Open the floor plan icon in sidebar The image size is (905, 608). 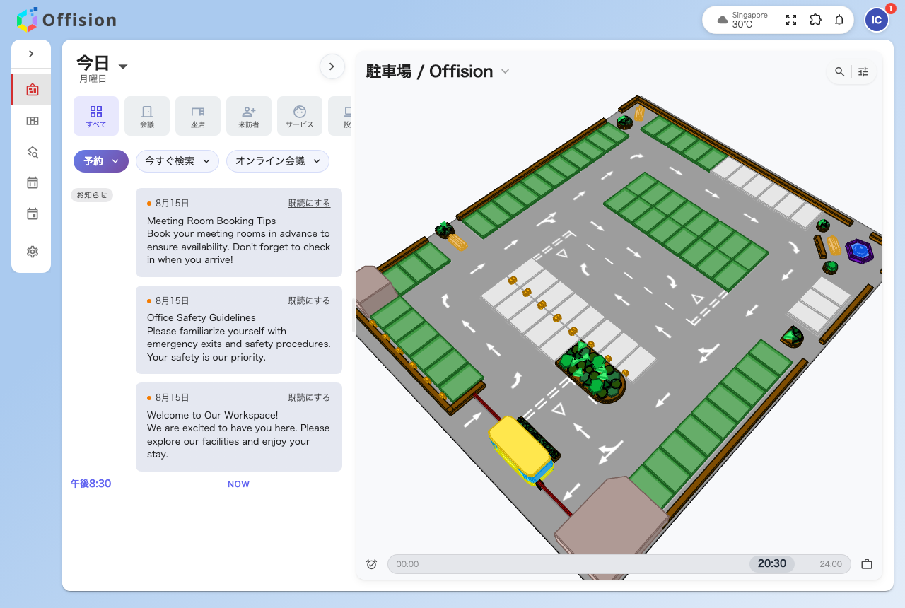pos(32,121)
